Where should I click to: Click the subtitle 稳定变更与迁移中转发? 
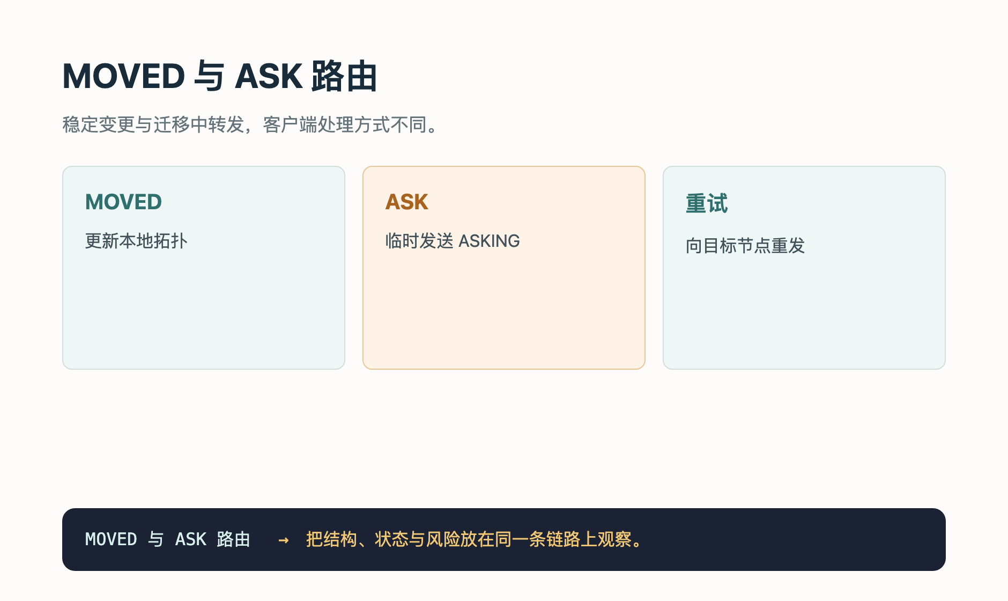point(153,124)
